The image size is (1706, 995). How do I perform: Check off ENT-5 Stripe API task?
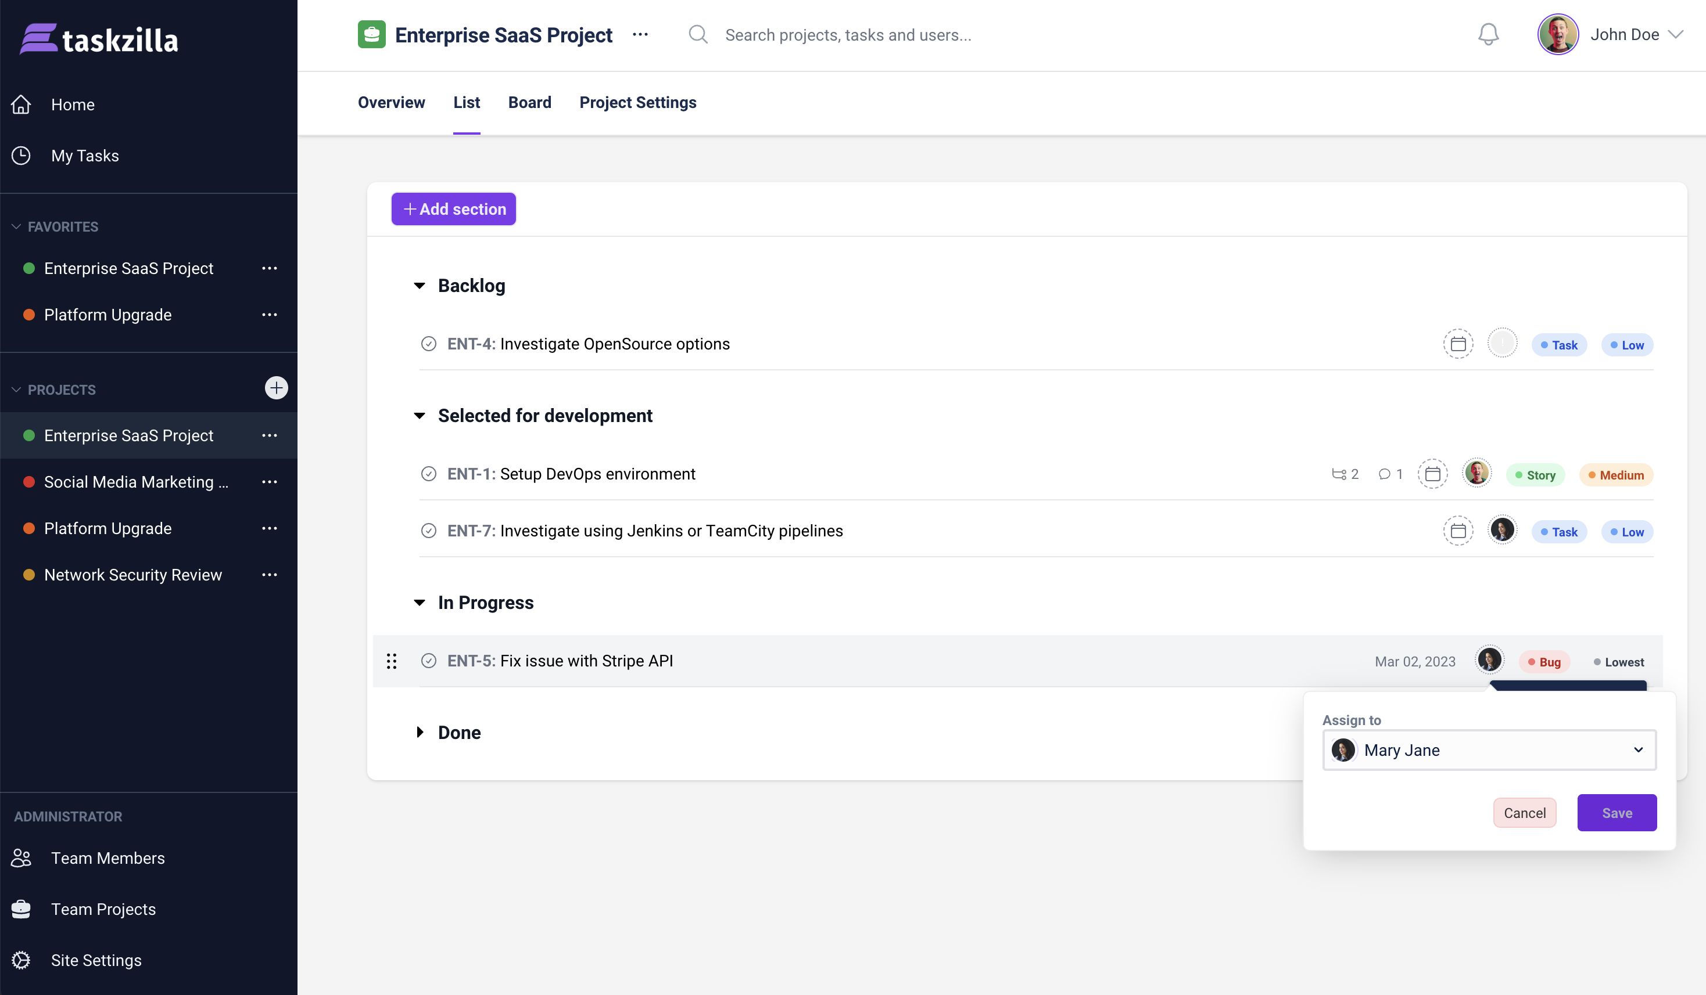pos(428,661)
